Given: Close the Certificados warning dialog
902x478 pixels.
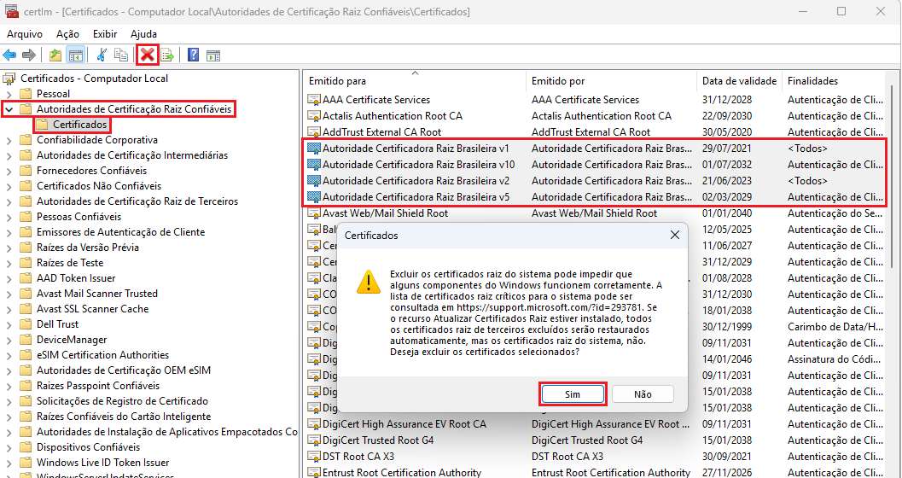Looking at the screenshot, I should (674, 235).
